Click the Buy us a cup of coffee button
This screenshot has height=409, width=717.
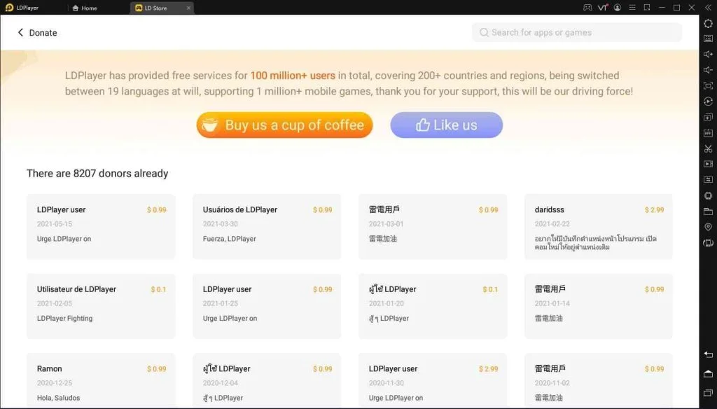pyautogui.click(x=284, y=125)
